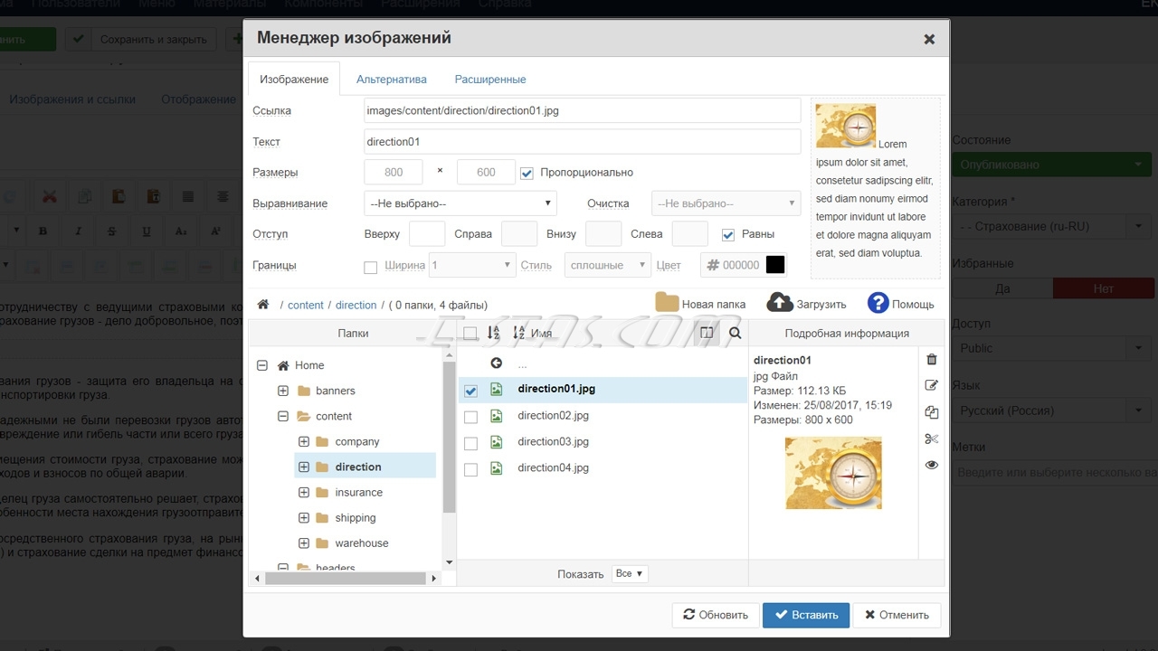Expand the banners folder node
Image resolution: width=1158 pixels, height=651 pixels.
(283, 391)
